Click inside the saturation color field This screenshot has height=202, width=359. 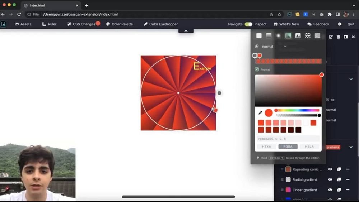click(x=288, y=91)
